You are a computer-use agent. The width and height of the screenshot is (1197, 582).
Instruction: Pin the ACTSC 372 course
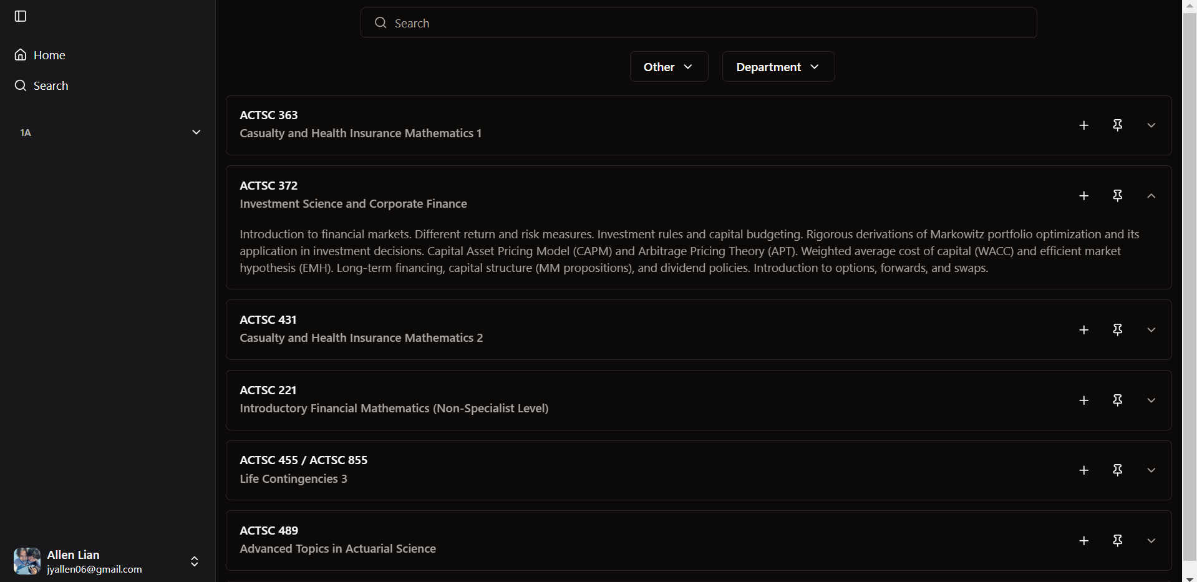click(1118, 196)
